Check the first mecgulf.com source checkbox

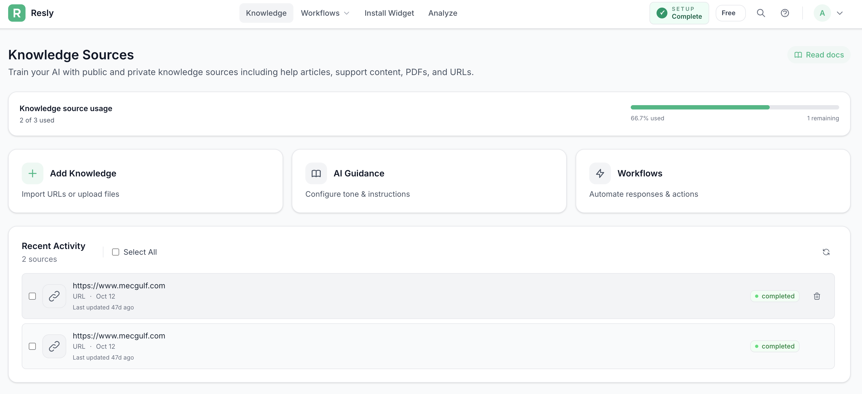pos(32,296)
